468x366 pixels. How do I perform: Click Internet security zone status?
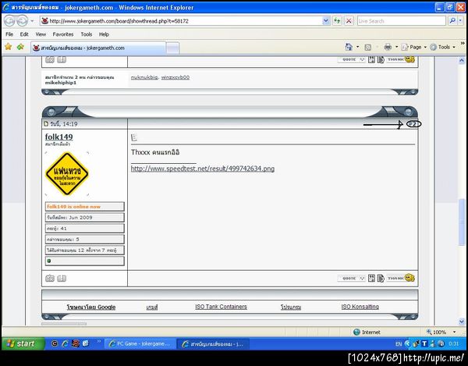(x=367, y=332)
